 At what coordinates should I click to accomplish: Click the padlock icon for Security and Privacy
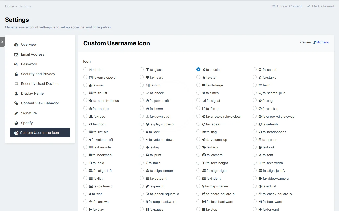[16, 74]
